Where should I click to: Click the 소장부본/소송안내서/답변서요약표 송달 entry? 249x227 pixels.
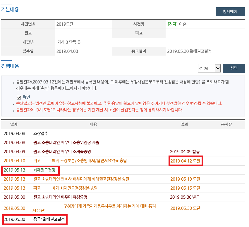tap(89, 161)
